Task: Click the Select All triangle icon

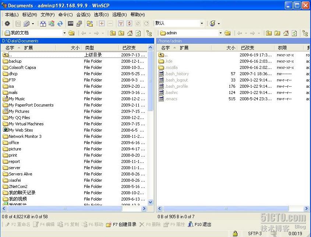Action: tap(121, 24)
